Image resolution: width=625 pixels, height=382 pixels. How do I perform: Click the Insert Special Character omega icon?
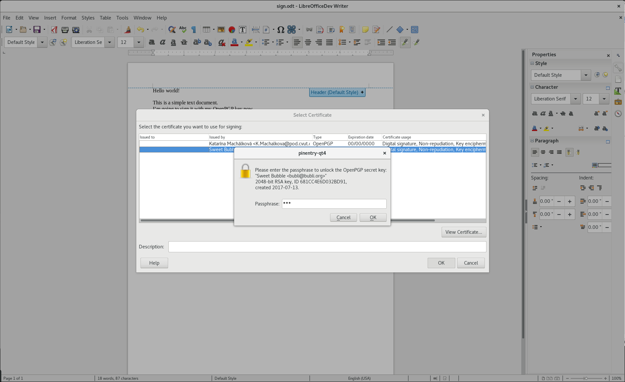click(281, 30)
